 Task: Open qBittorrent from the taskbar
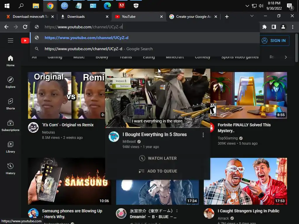[65, 6]
